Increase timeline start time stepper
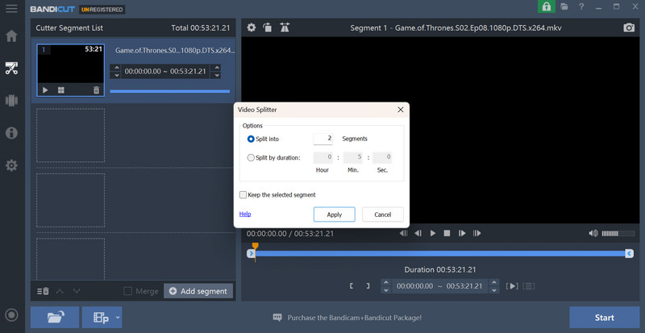This screenshot has width=645, height=333. click(386, 282)
